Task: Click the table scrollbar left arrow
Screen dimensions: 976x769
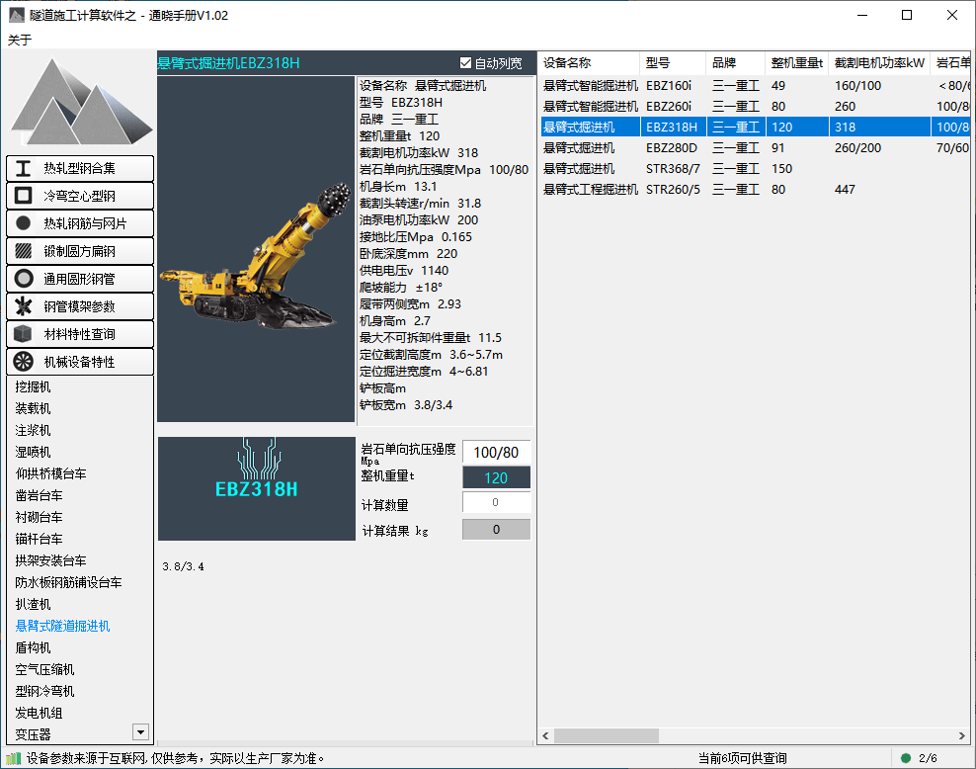Action: coord(545,736)
